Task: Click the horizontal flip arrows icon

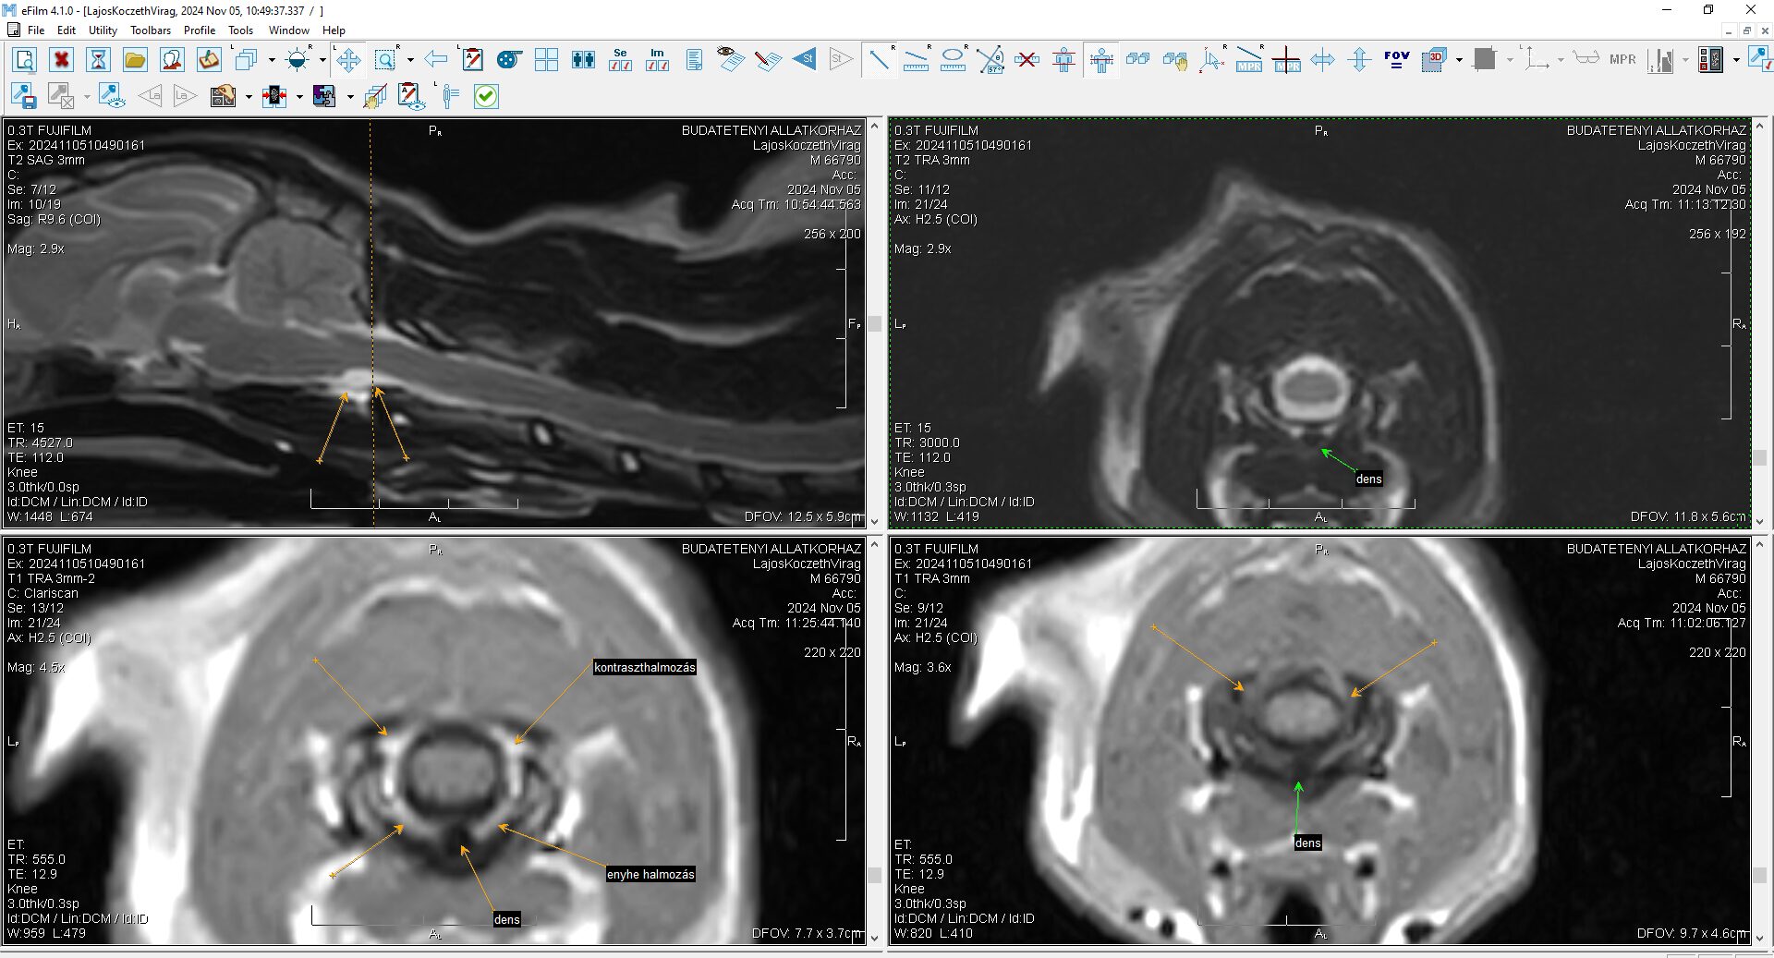Action: pos(1322,60)
